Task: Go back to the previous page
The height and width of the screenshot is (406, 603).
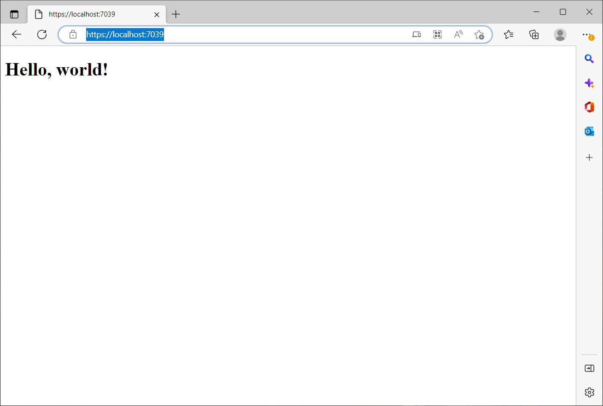Action: point(17,35)
